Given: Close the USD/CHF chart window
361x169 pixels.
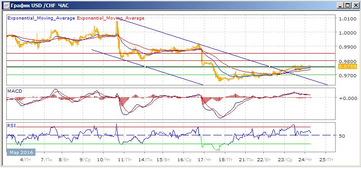Looking at the screenshot, I should pos(354,5).
